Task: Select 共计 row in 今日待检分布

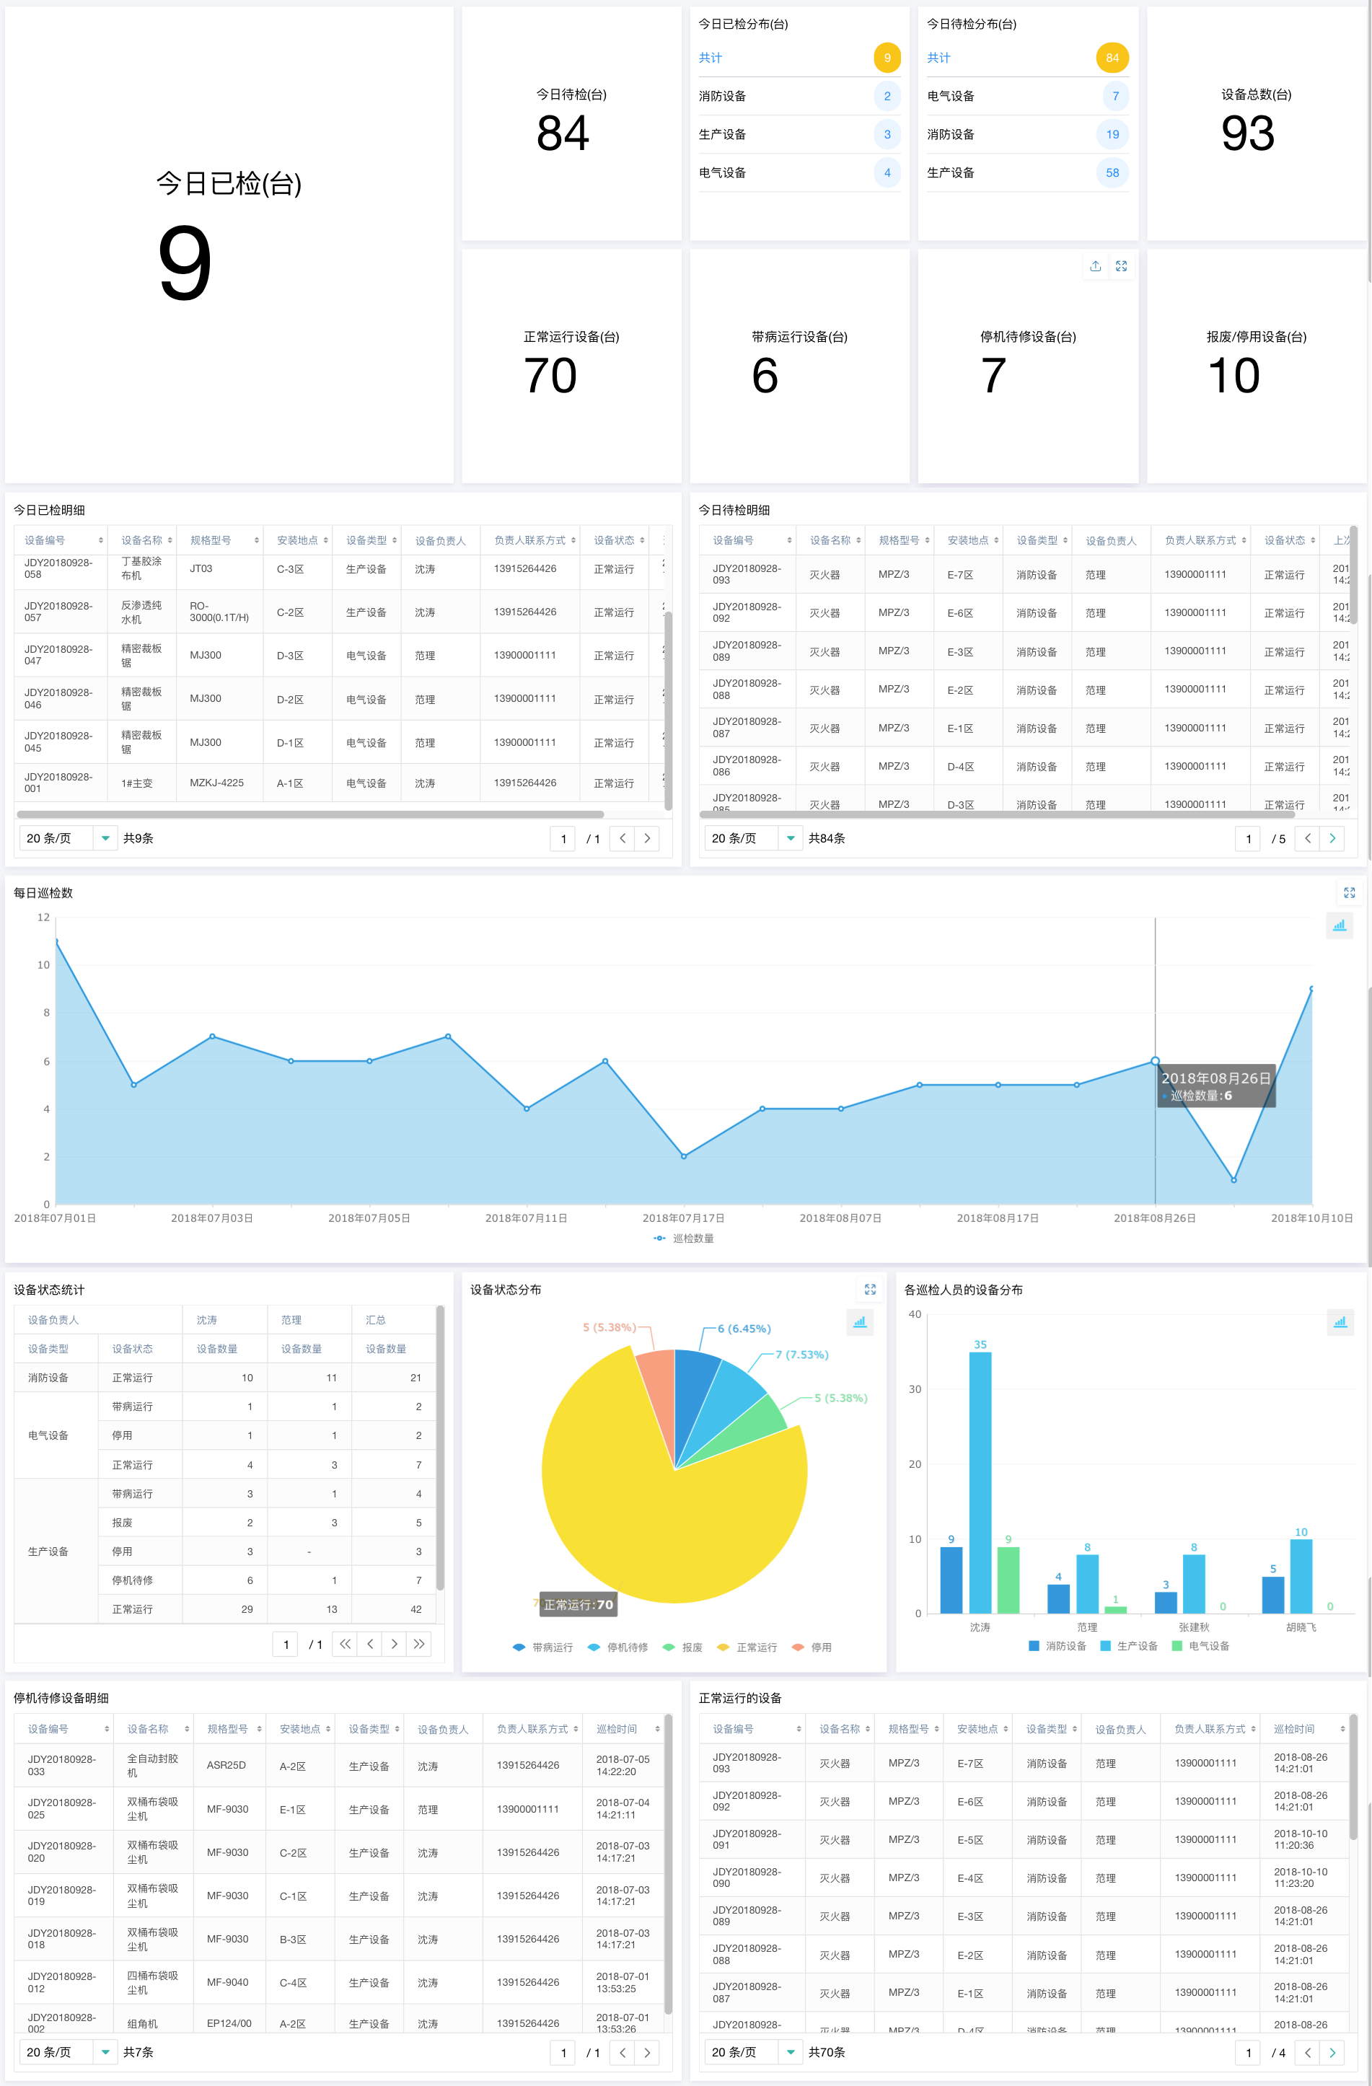Action: [x=1027, y=58]
